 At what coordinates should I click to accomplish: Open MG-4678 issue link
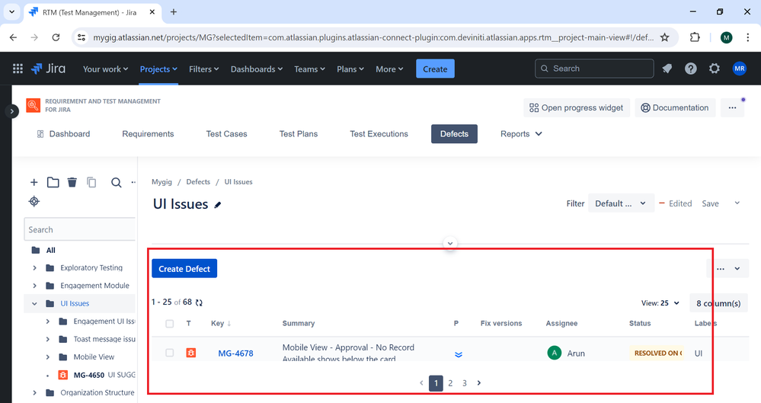click(x=235, y=353)
